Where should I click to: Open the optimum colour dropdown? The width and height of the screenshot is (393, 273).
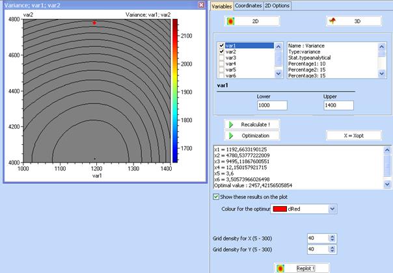[x=332, y=209]
